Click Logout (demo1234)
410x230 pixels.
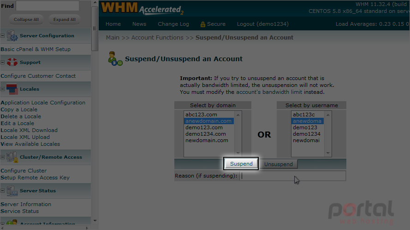coord(263,24)
